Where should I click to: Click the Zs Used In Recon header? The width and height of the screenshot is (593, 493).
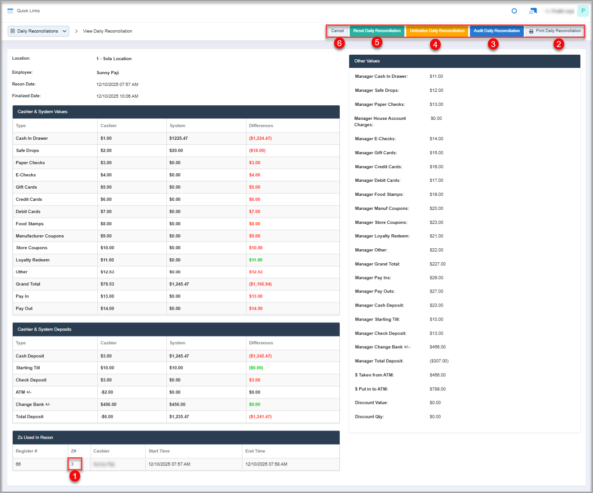(x=35, y=437)
